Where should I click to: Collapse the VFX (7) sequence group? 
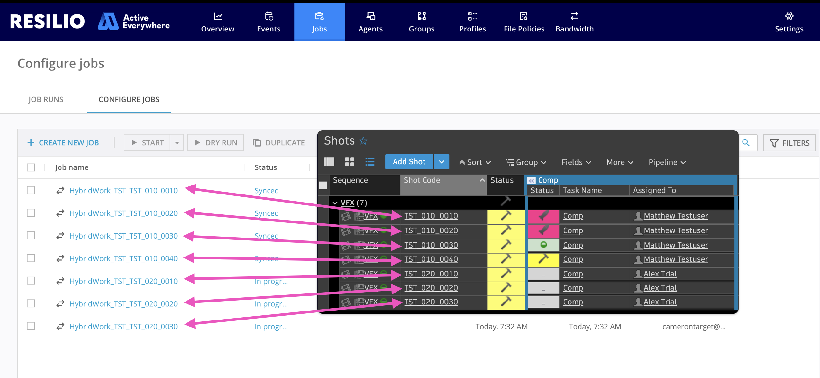[335, 203]
